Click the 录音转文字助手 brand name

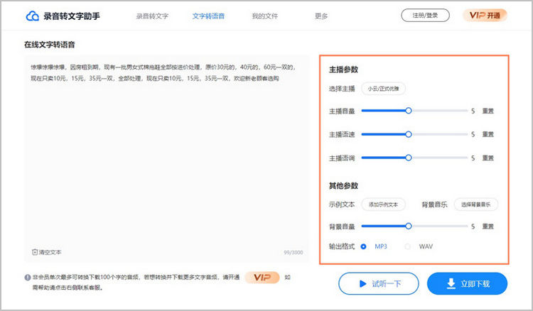click(72, 16)
